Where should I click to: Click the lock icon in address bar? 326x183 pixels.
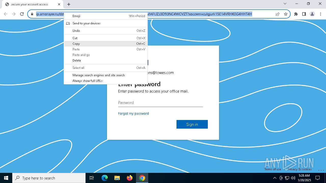[x=32, y=14]
